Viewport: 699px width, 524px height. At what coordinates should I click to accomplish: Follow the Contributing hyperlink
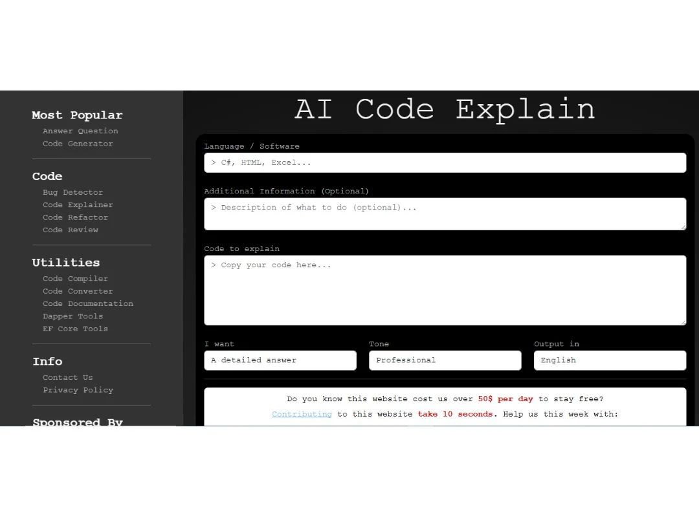302,414
